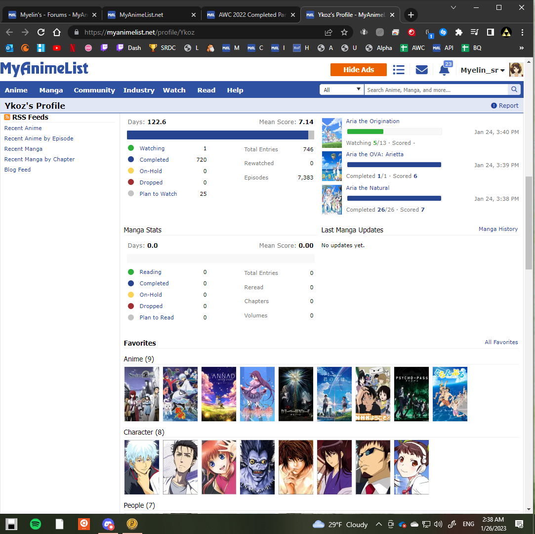Open the Chrome three-dot menu

pos(522,33)
